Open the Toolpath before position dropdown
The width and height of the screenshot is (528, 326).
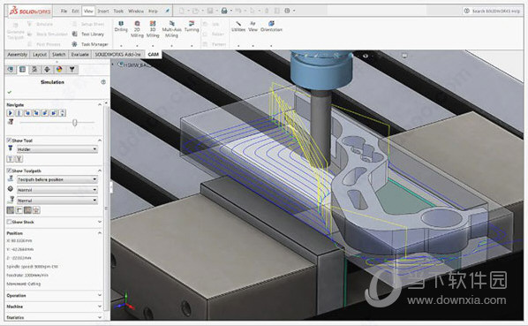(57, 179)
